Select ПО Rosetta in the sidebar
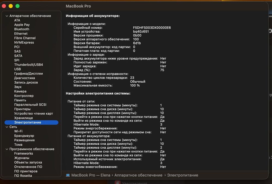Screen dimensions: 272x184 [23, 176]
